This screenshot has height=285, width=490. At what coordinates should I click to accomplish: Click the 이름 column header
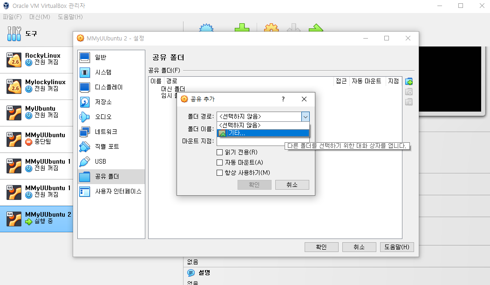coord(156,81)
